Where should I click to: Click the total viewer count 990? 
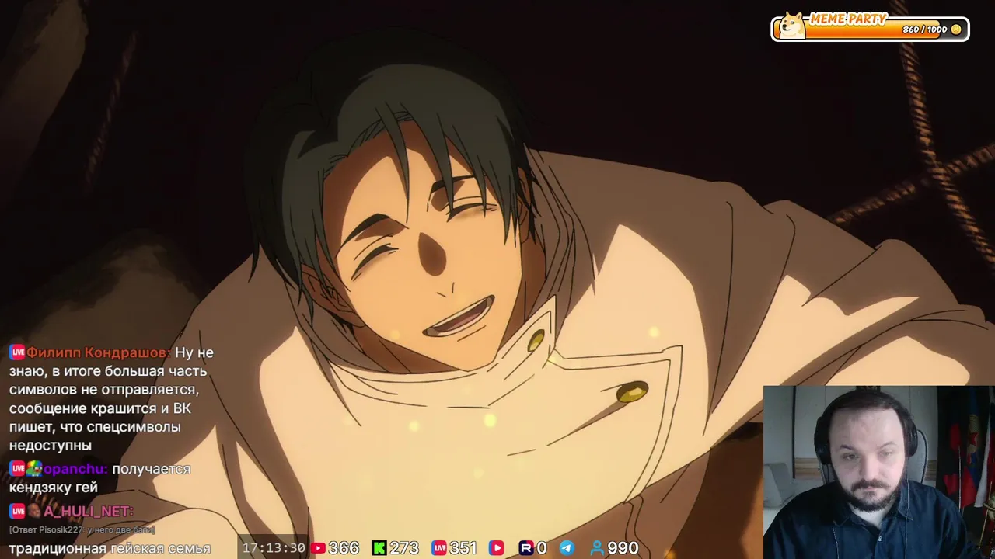pos(623,548)
